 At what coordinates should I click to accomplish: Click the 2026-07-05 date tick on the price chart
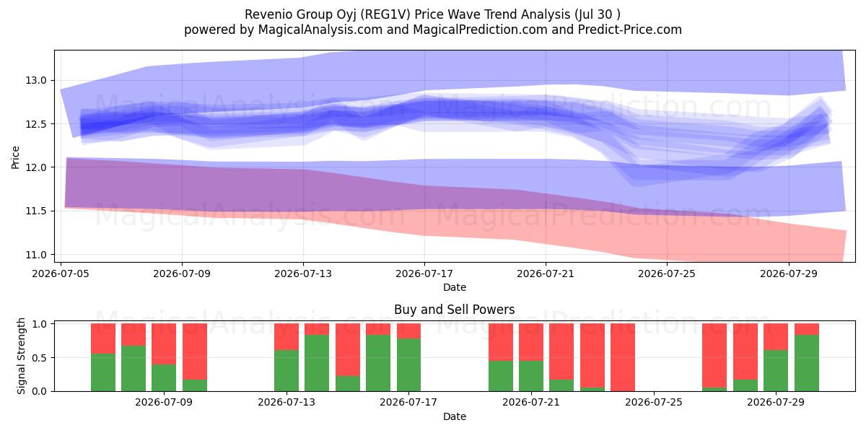tap(61, 274)
